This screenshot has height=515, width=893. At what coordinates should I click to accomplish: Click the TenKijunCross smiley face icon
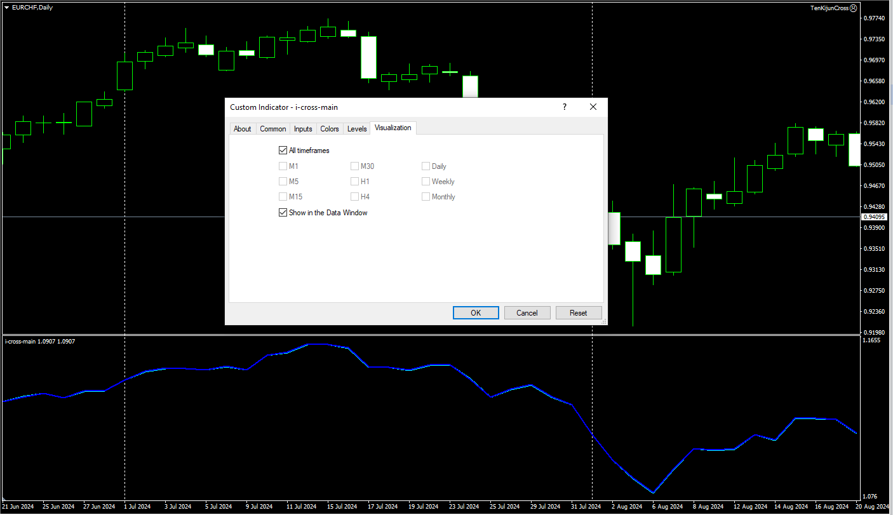[854, 8]
